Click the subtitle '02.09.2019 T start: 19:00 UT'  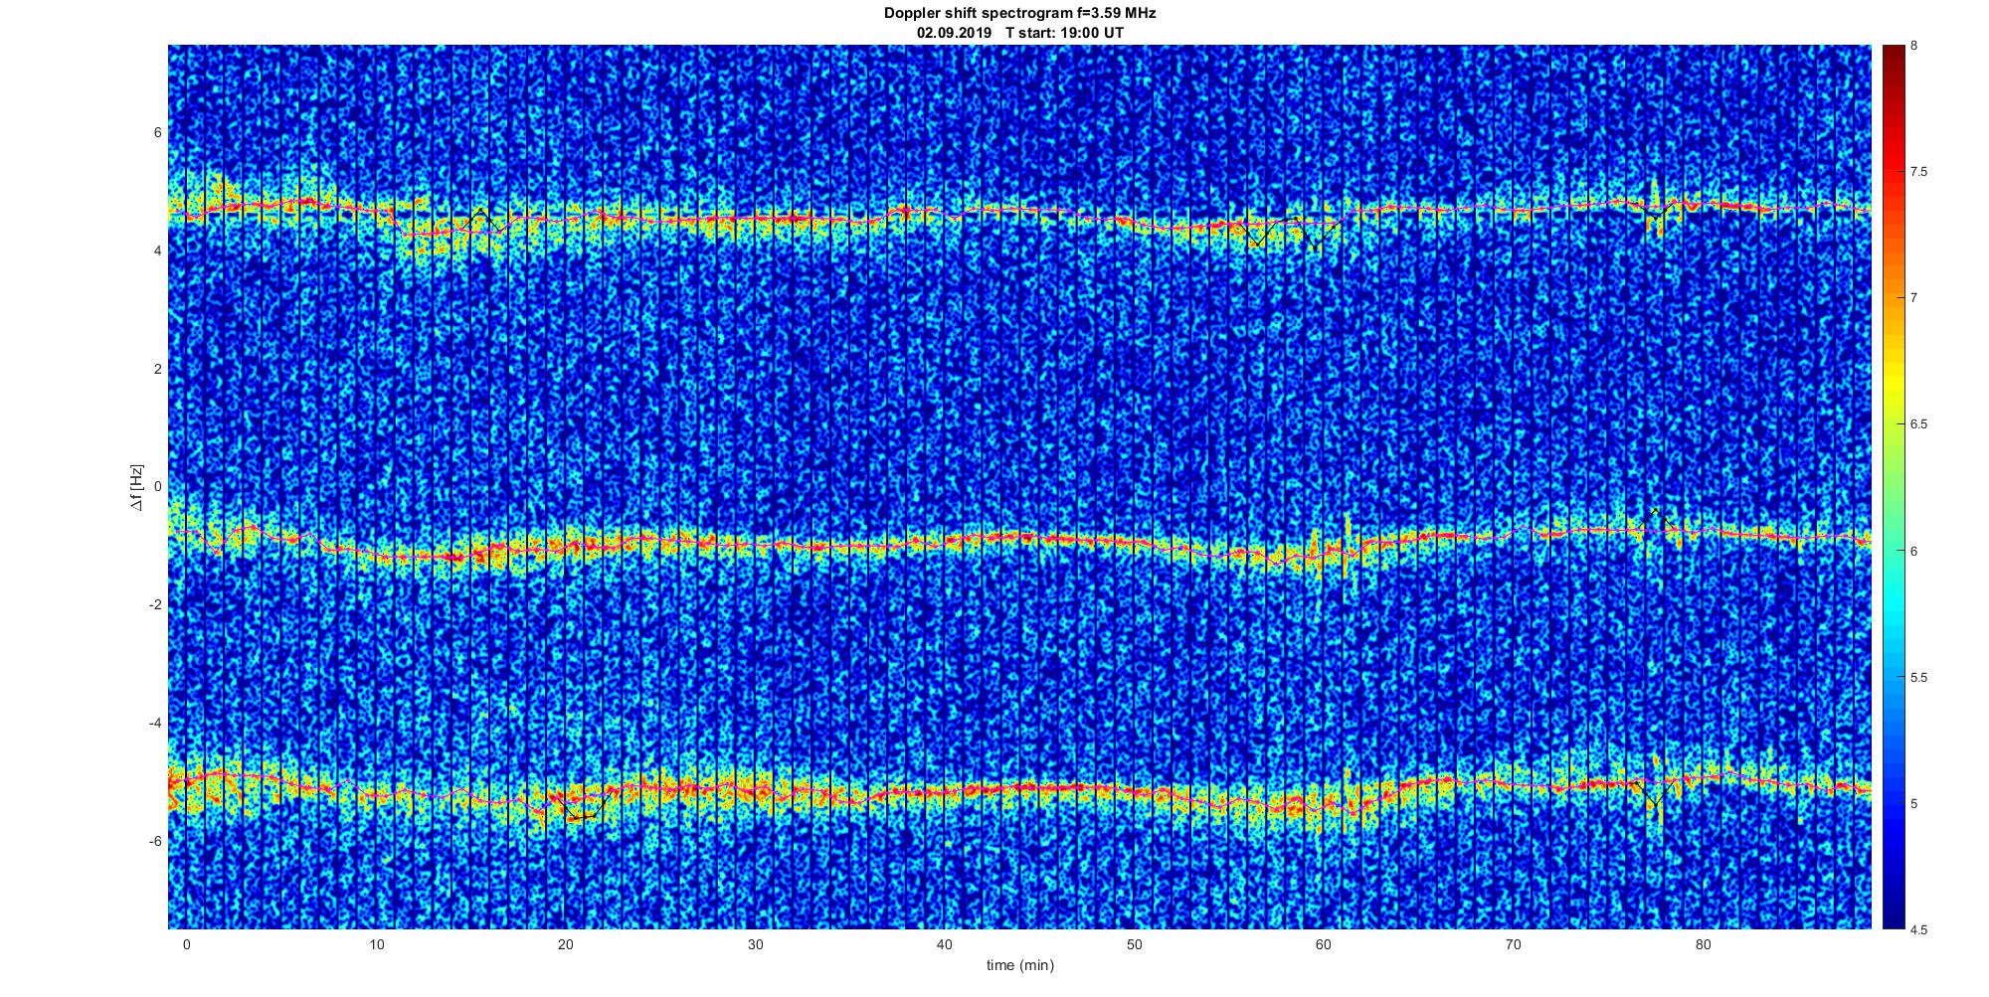coord(1019,32)
